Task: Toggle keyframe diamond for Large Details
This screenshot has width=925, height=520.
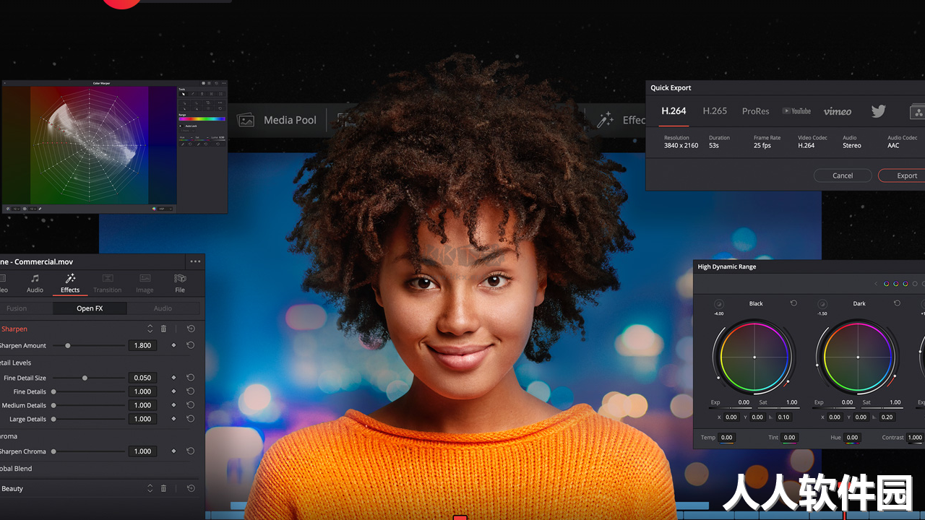Action: [x=173, y=419]
